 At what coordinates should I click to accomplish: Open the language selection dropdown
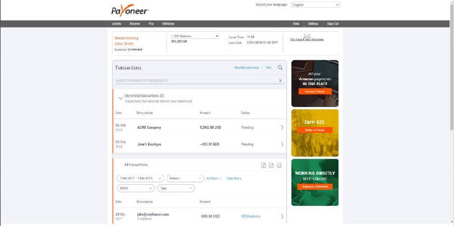pyautogui.click(x=315, y=5)
